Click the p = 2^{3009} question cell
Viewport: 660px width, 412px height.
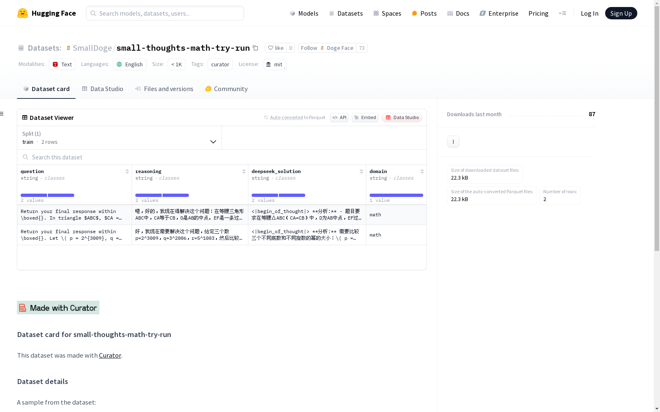[x=74, y=235]
